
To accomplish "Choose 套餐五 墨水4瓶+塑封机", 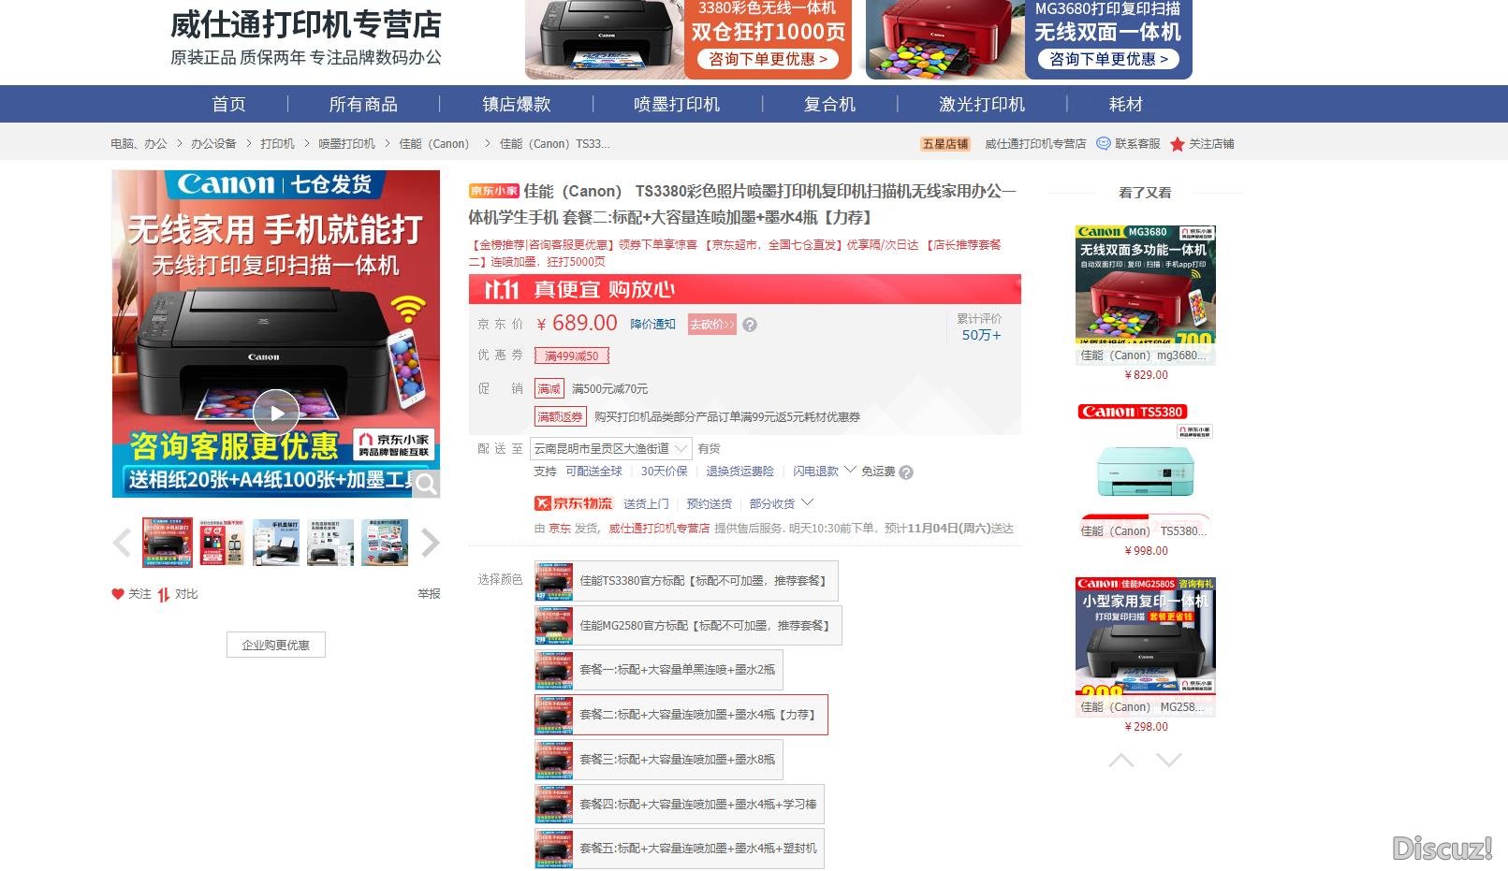I will pos(680,849).
